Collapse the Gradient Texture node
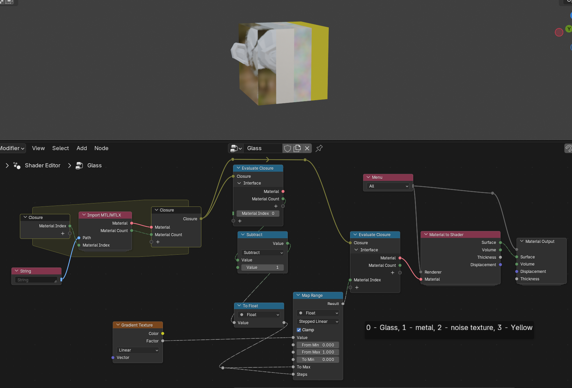The width and height of the screenshot is (572, 388). pyautogui.click(x=118, y=325)
